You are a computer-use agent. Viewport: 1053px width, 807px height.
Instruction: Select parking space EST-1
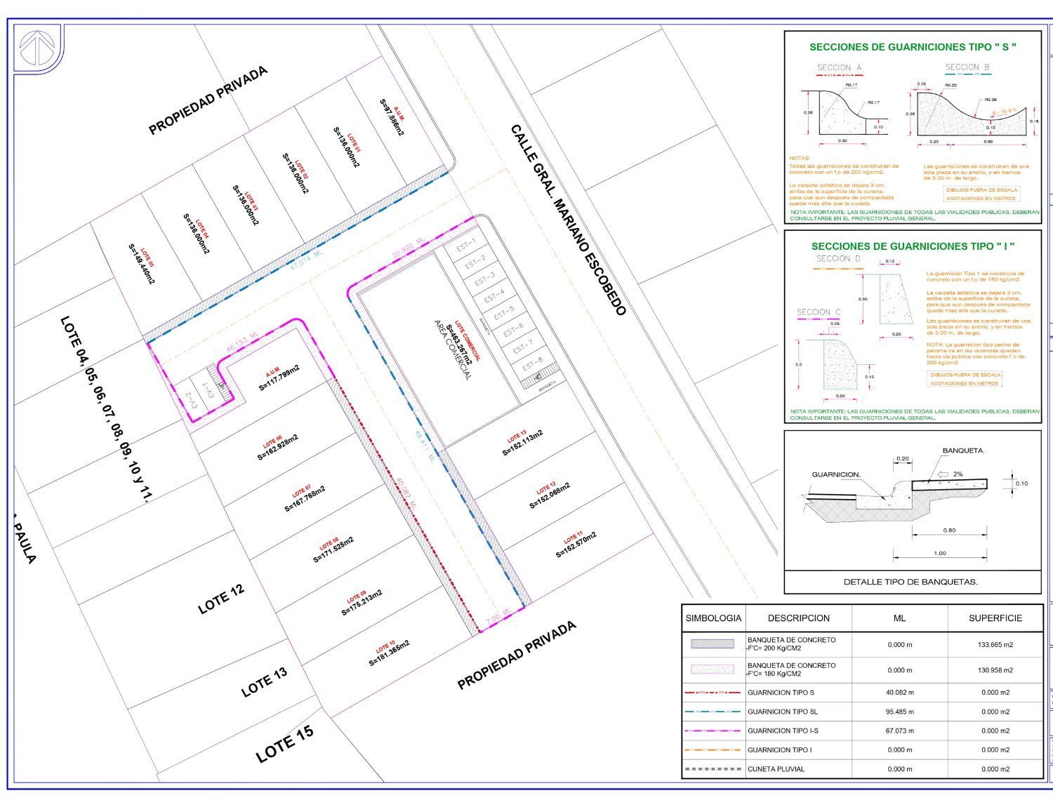[x=466, y=246]
